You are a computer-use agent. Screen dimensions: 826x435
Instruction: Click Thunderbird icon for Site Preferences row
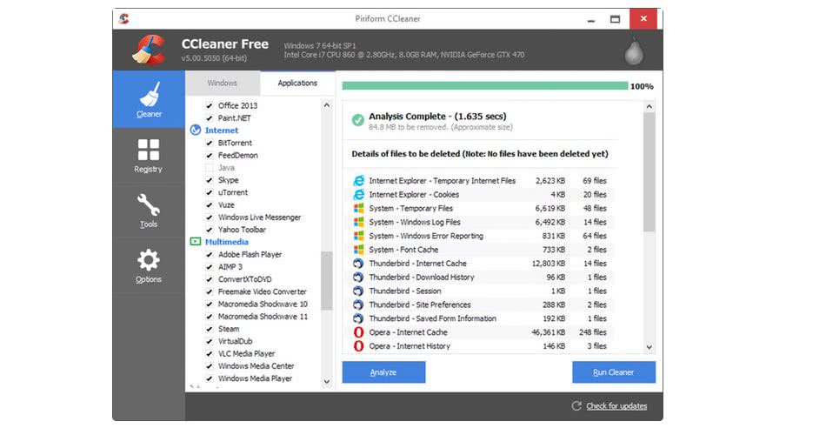pos(358,304)
